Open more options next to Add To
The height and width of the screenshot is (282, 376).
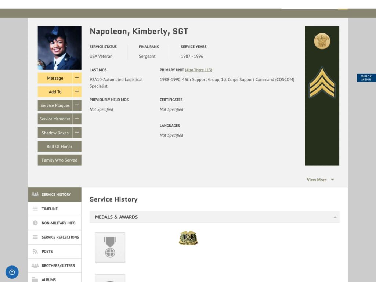(77, 92)
